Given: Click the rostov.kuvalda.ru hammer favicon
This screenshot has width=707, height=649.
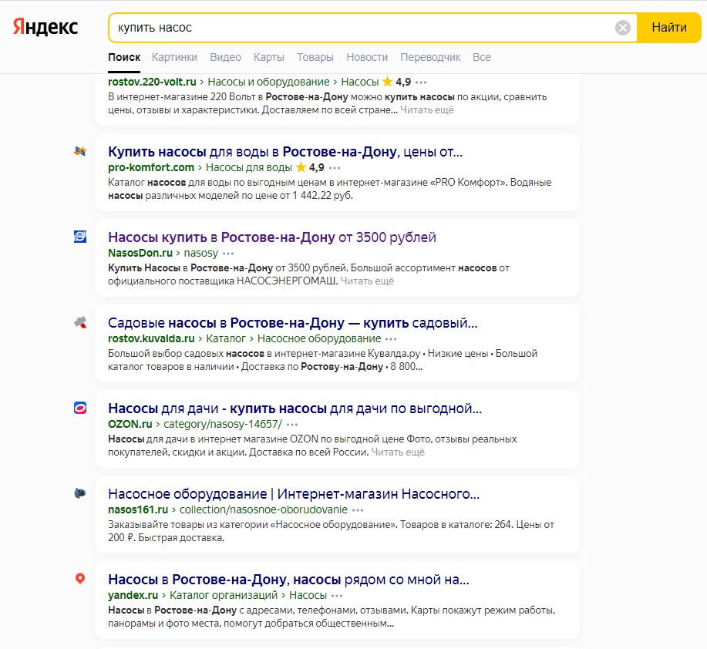Looking at the screenshot, I should click(x=80, y=322).
